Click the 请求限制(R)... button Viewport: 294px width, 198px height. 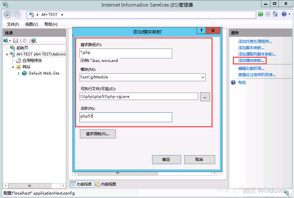point(98,134)
